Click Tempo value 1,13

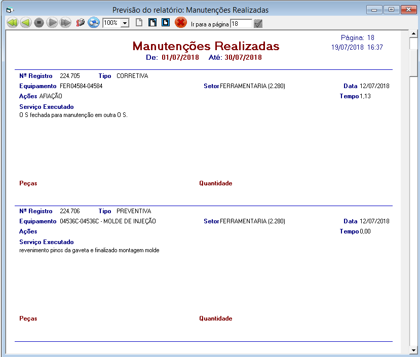click(365, 96)
